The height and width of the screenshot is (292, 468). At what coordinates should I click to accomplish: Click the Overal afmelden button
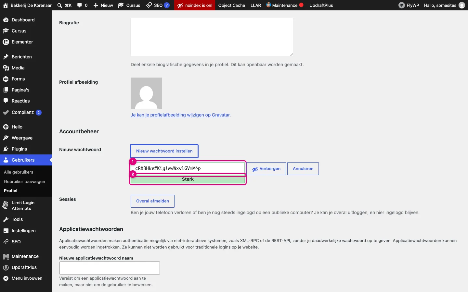[x=152, y=201]
